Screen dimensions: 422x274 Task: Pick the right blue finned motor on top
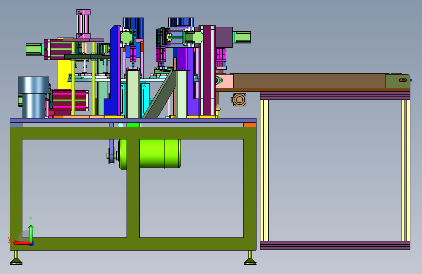181,22
